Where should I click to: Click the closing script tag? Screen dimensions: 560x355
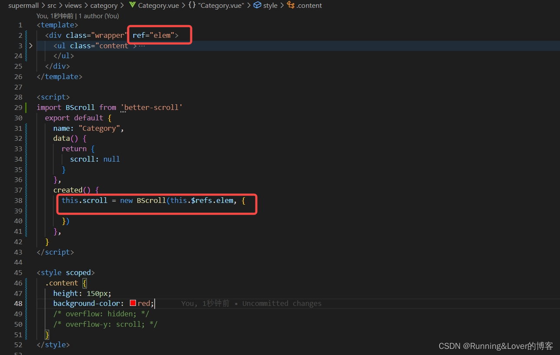coord(55,252)
